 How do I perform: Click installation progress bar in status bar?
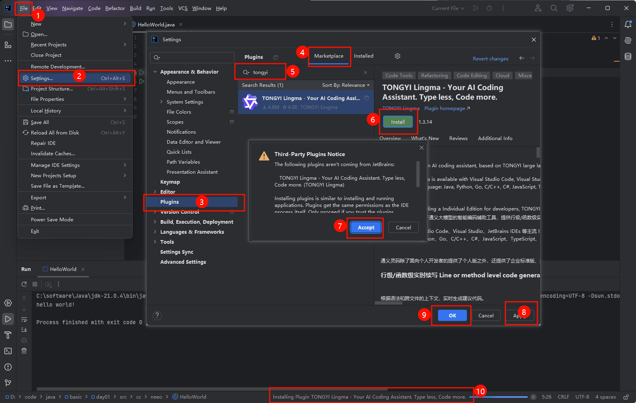click(499, 397)
